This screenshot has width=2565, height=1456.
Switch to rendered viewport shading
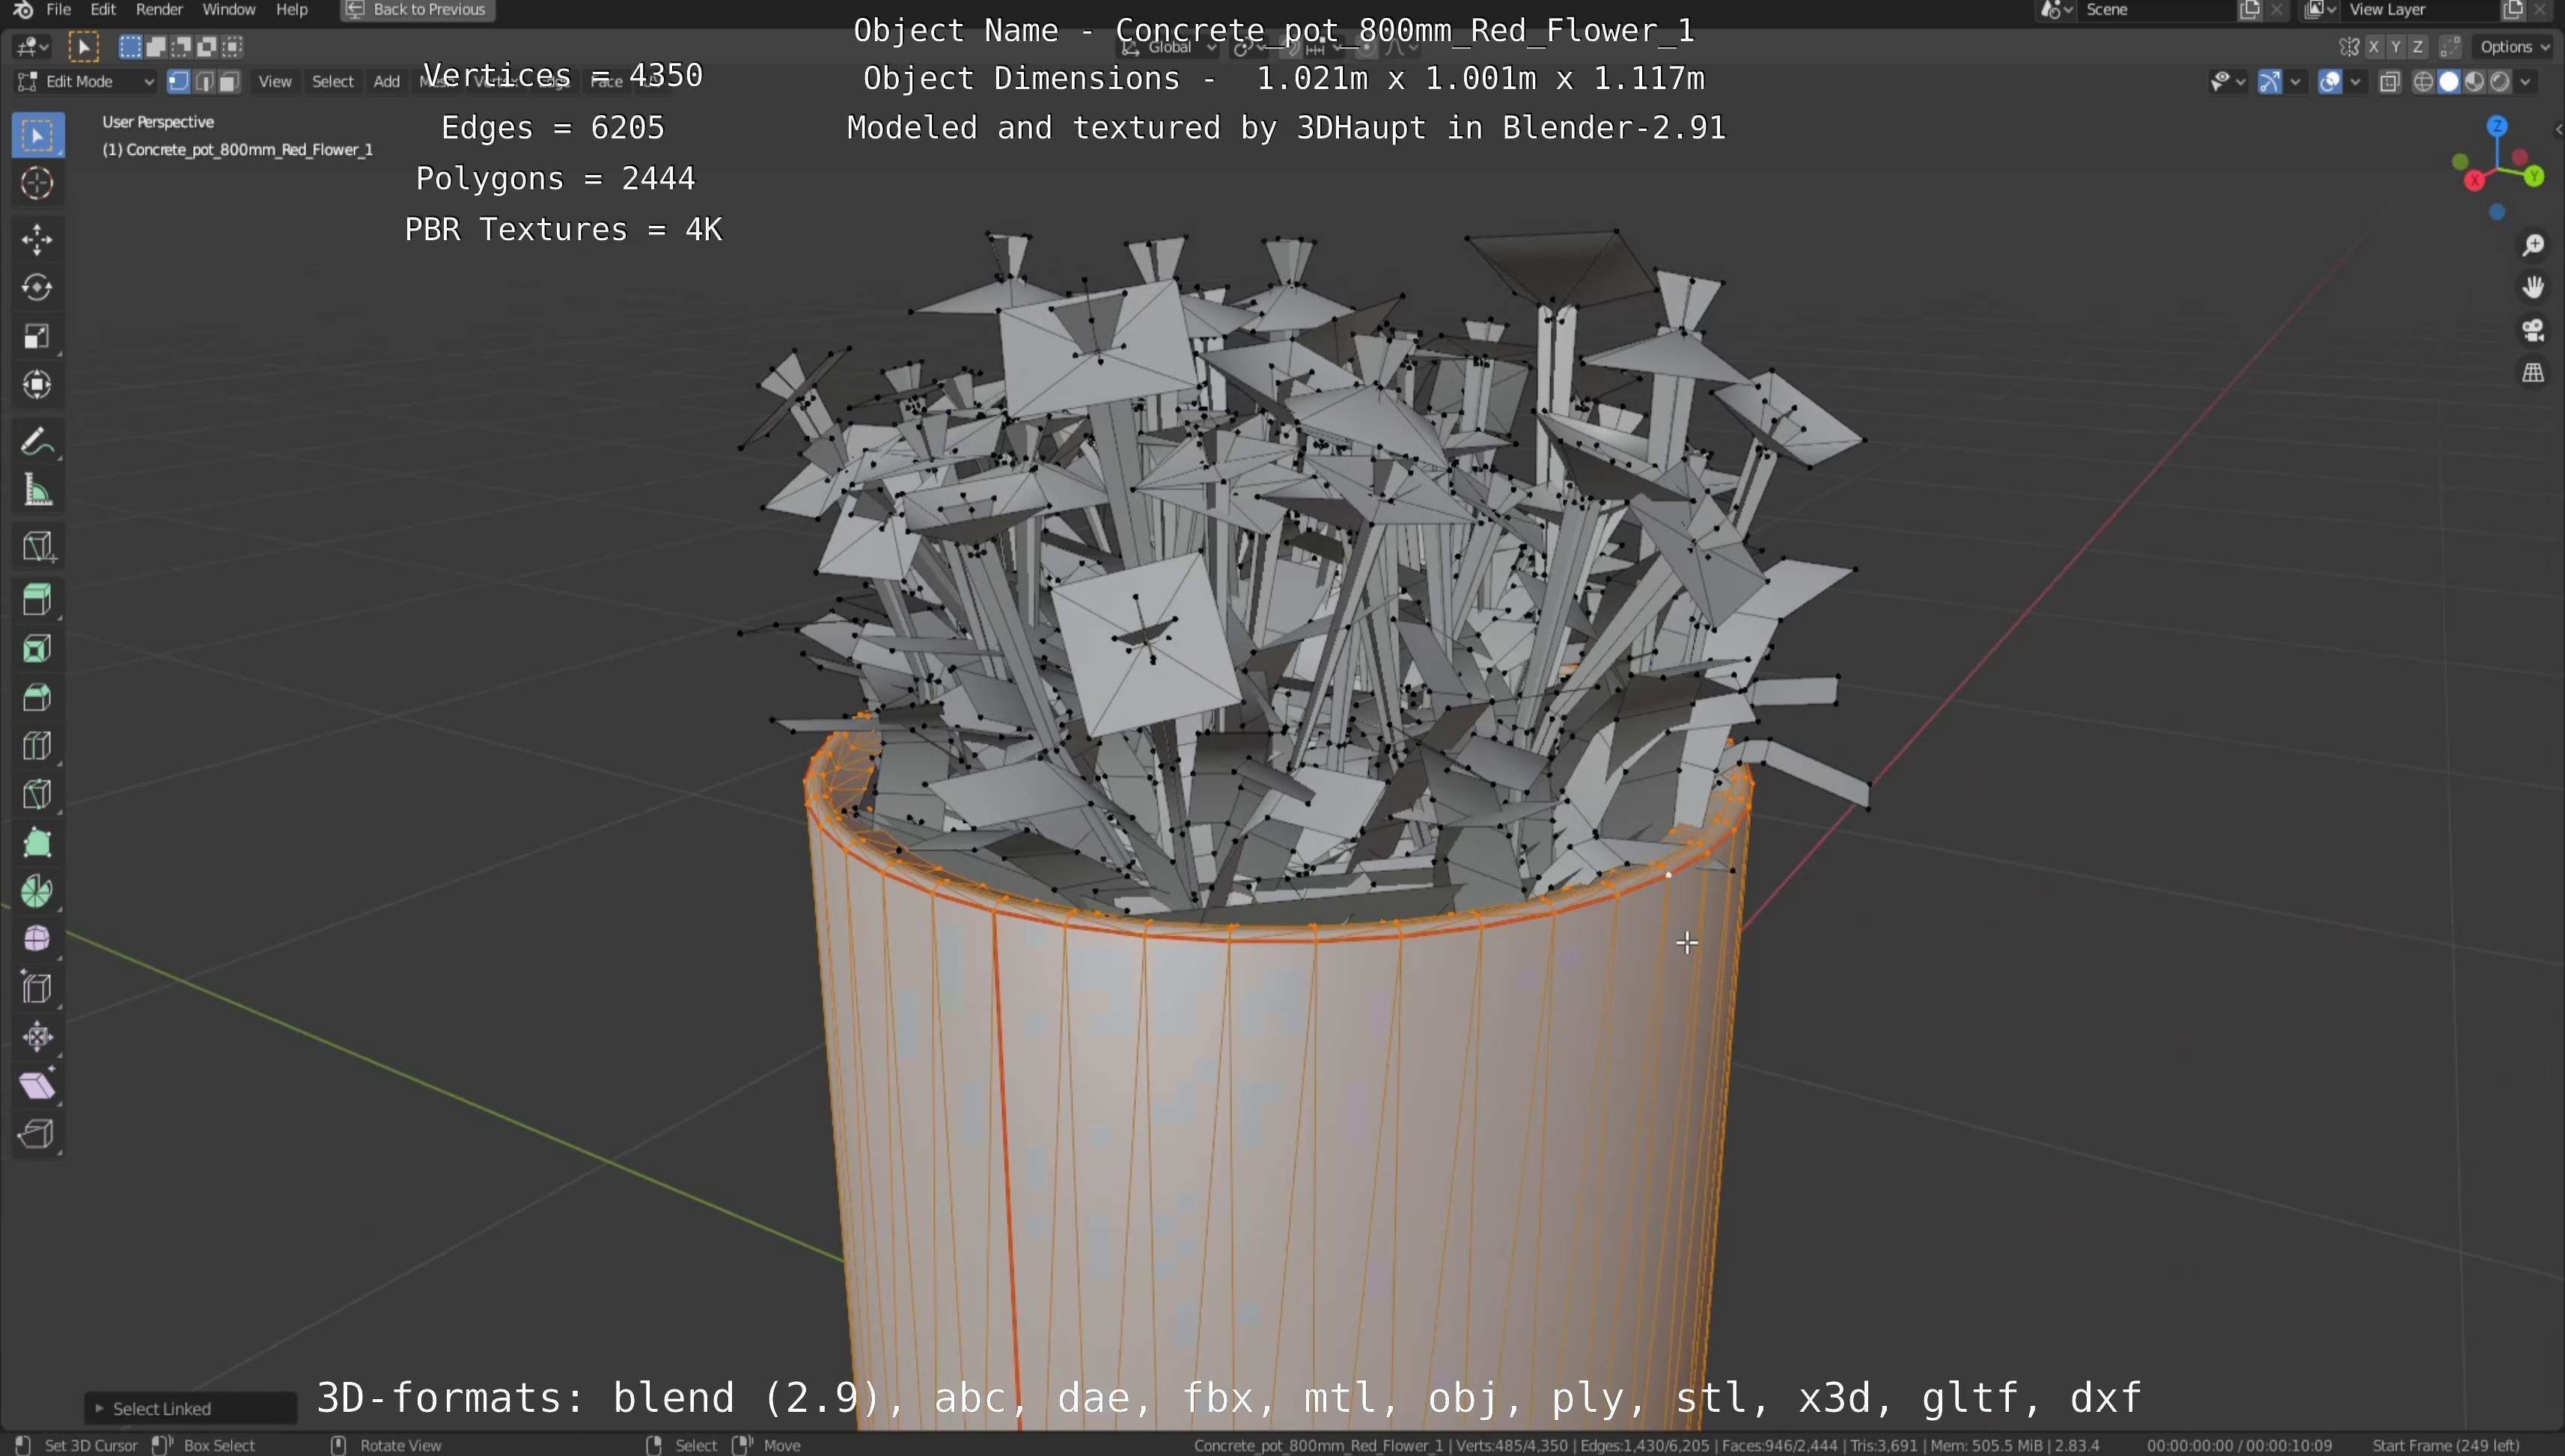2499,82
